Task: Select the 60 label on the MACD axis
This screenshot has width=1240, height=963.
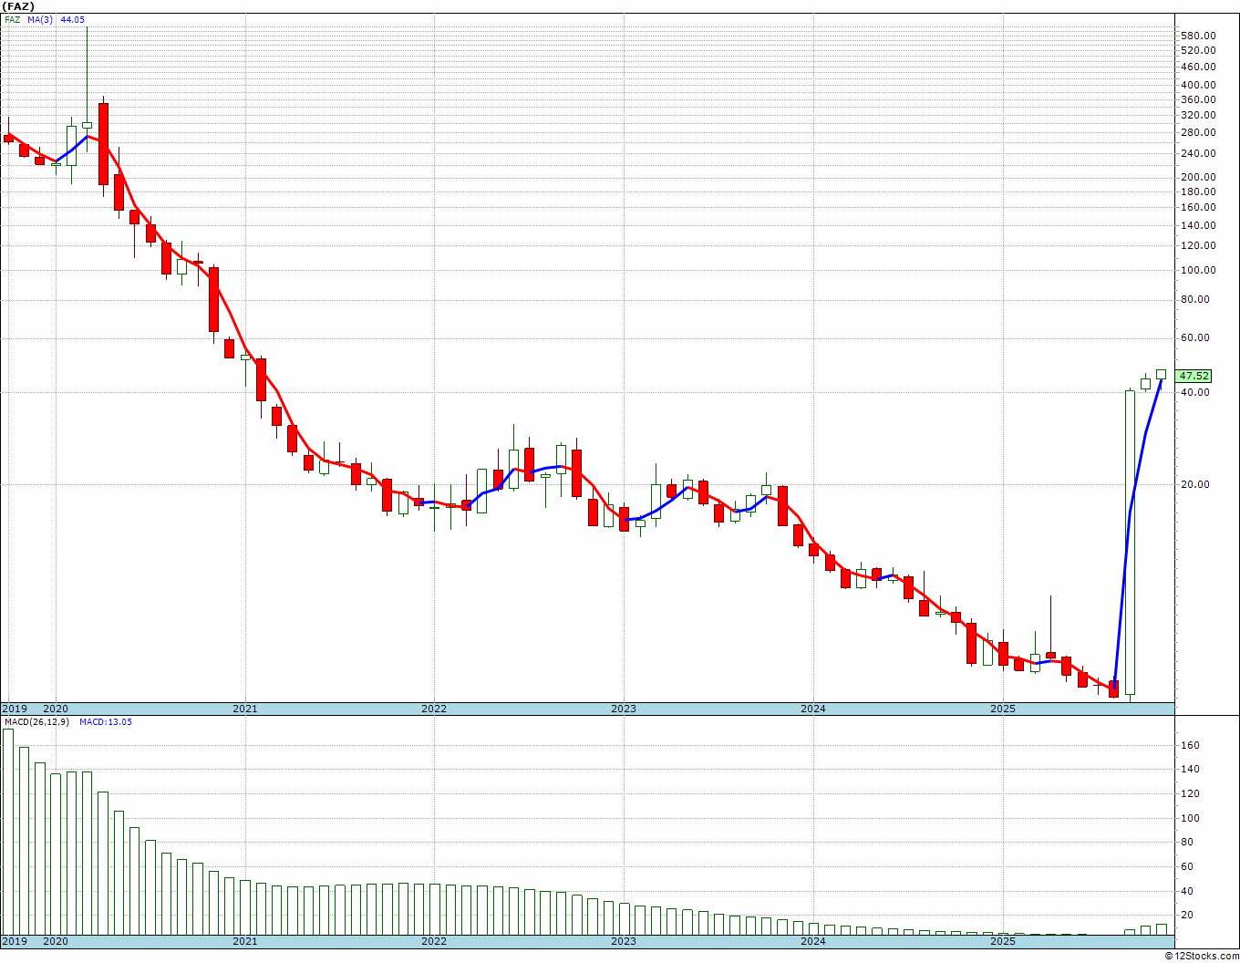Action: pos(1188,867)
